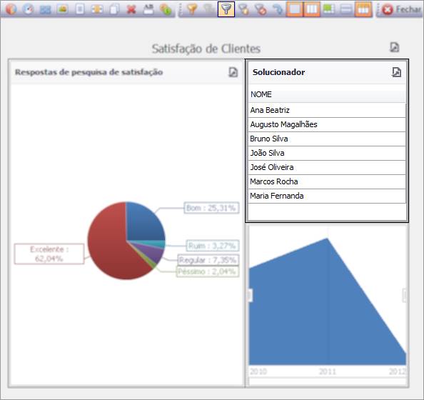The image size is (424, 400).
Task: Select Bruno Silva row
Action: (327, 139)
